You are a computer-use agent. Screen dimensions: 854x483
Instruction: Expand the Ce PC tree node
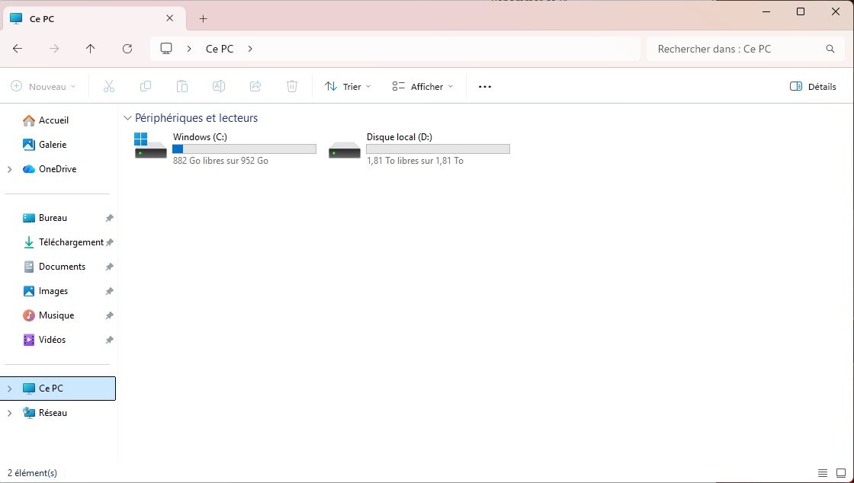point(9,389)
